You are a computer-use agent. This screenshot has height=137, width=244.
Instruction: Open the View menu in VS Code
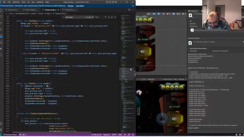[23, 2]
